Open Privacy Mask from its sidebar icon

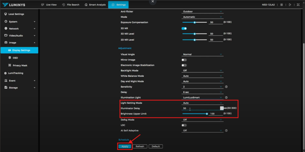(10, 65)
